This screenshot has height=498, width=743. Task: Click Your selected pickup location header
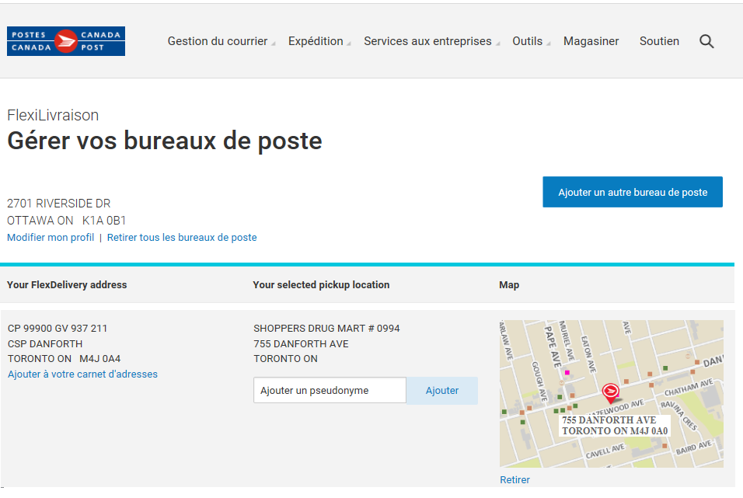click(x=321, y=285)
